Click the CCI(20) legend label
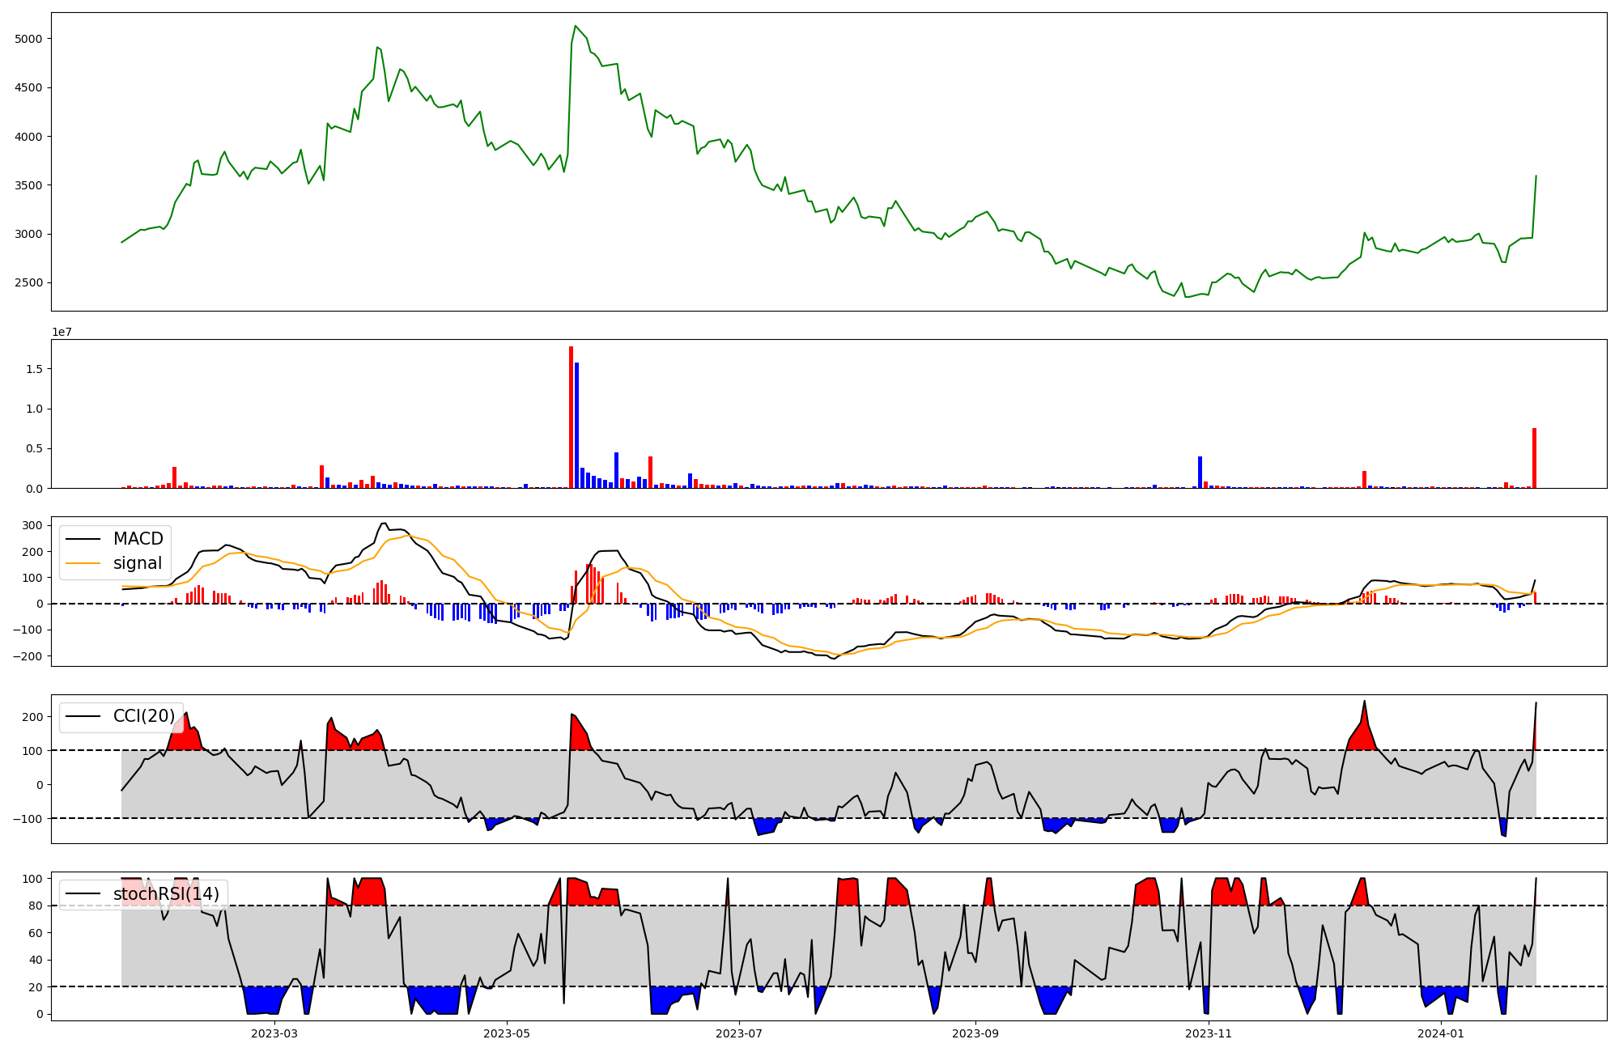This screenshot has width=1619, height=1052. click(x=144, y=716)
